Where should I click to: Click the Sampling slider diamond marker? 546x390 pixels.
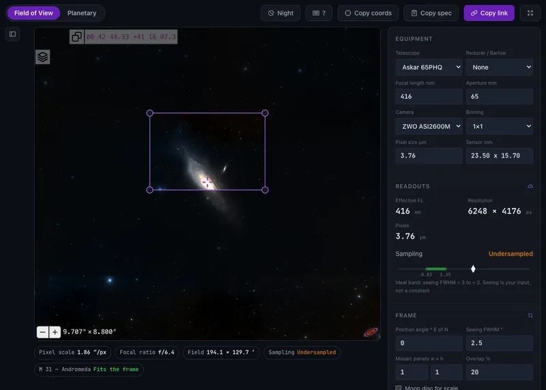pyautogui.click(x=473, y=269)
